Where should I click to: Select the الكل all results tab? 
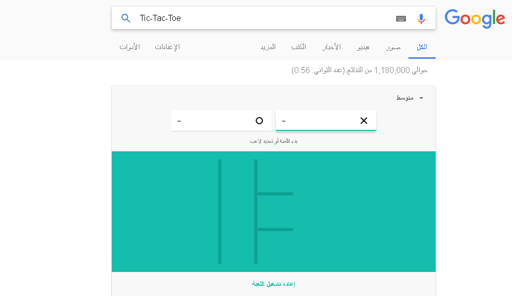(x=422, y=47)
